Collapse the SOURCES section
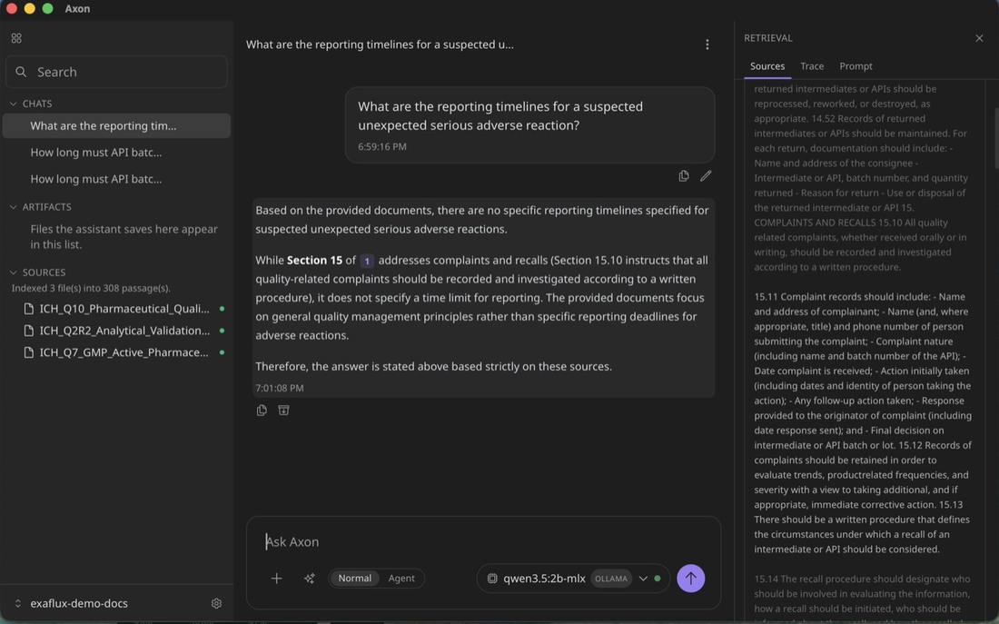Viewport: 999px width, 624px height. 14,272
